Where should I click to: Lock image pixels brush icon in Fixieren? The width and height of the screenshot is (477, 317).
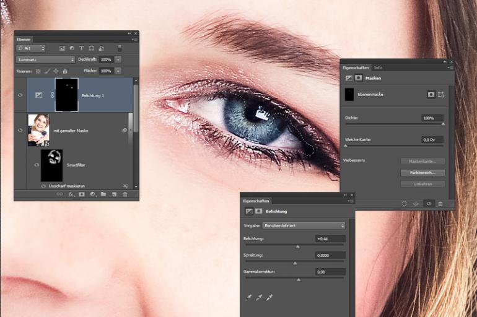(x=47, y=71)
